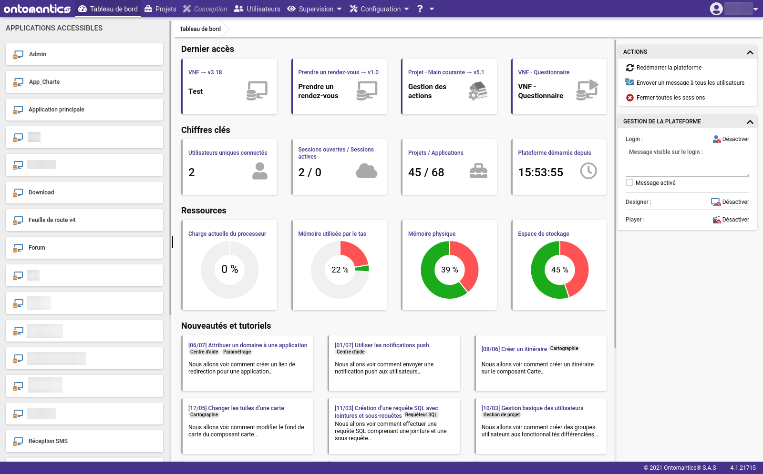Click the processor load 0 % gauge
The image size is (763, 474).
click(x=230, y=270)
